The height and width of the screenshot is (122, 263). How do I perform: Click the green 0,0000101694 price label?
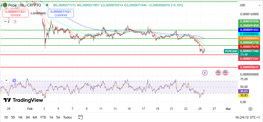point(249,21)
